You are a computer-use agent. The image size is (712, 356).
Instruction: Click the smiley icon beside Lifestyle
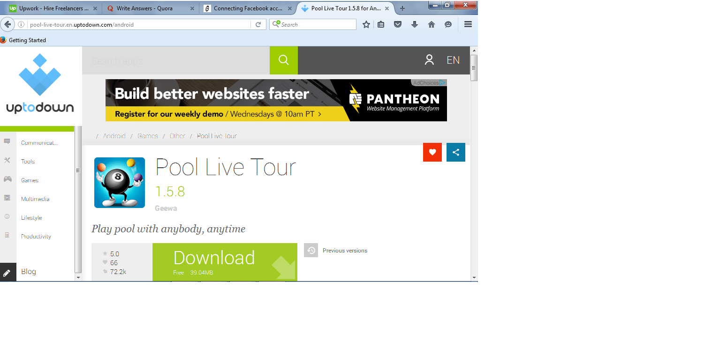(7, 216)
